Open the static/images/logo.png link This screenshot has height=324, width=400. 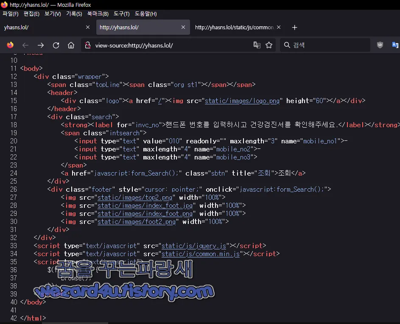pos(242,101)
